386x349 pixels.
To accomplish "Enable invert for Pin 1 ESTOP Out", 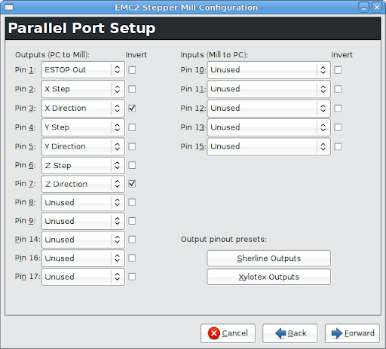I will point(132,70).
